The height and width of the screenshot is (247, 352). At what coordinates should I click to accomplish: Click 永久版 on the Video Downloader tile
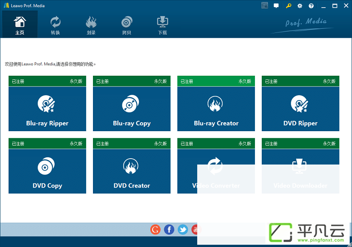coord(329,144)
